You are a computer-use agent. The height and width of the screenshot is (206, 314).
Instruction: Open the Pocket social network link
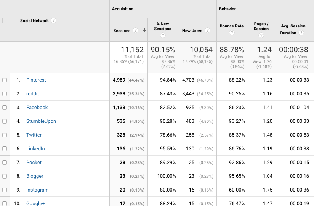click(34, 162)
